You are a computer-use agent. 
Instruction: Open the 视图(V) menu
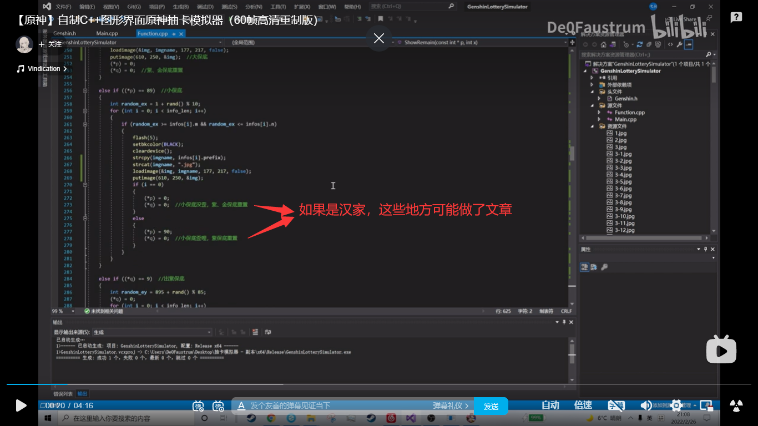click(x=111, y=7)
